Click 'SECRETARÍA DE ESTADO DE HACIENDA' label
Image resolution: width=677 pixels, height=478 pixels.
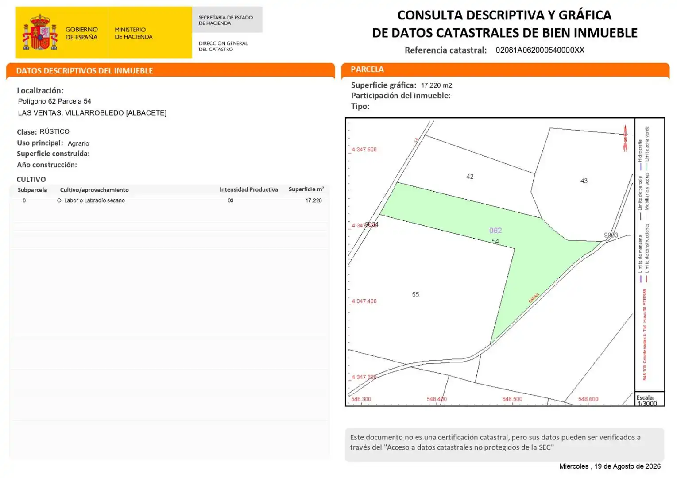(x=226, y=20)
